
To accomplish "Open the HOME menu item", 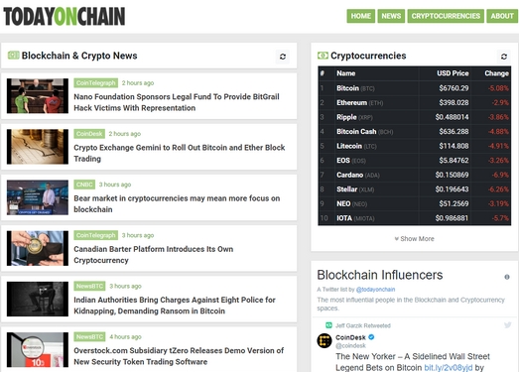I will click(361, 16).
